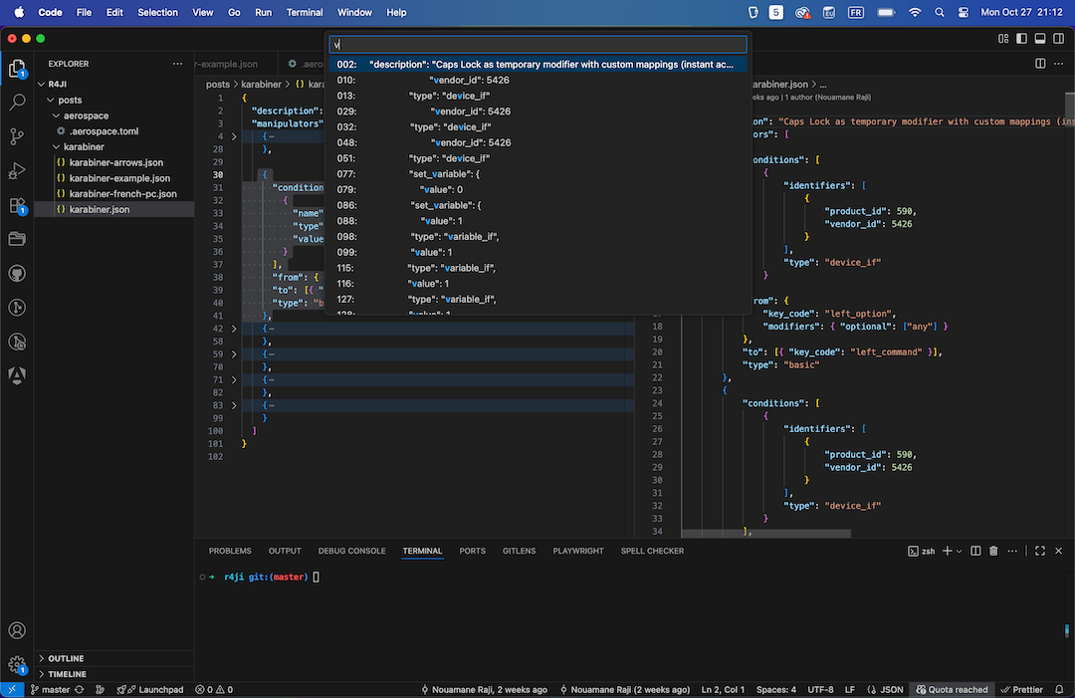Screen dimensions: 1075x698
Task: Open the GitHub view in activity bar
Action: [x=17, y=273]
